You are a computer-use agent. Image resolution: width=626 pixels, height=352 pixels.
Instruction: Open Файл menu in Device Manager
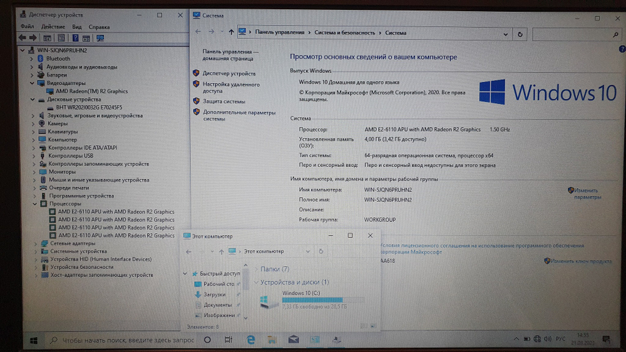tap(27, 27)
